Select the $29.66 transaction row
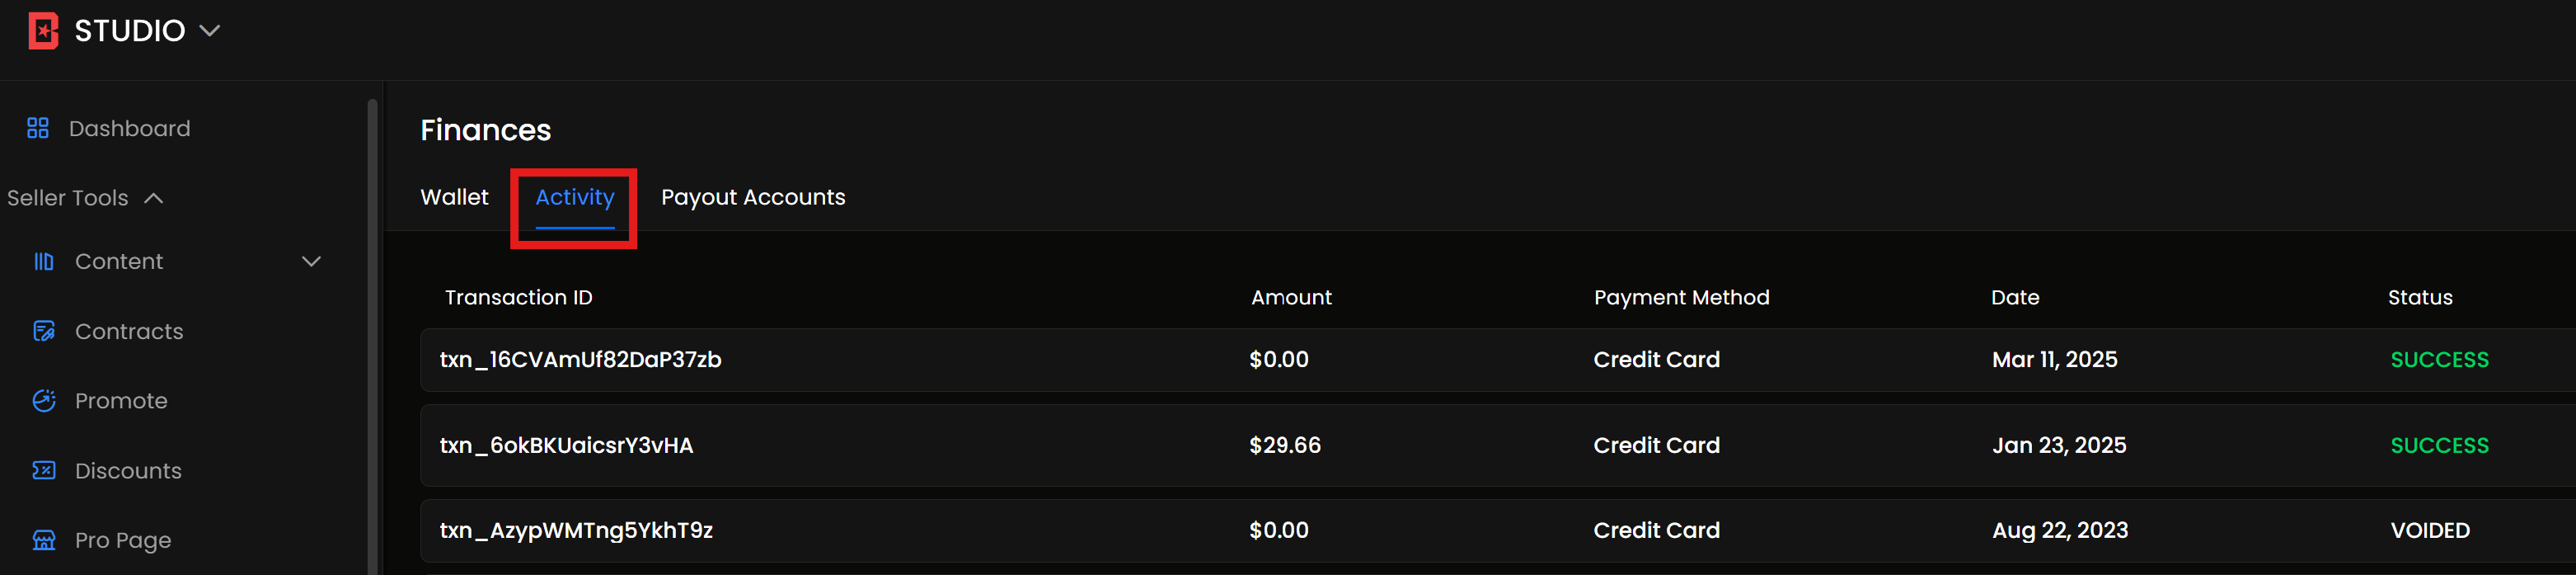The width and height of the screenshot is (2576, 575). 1285,445
